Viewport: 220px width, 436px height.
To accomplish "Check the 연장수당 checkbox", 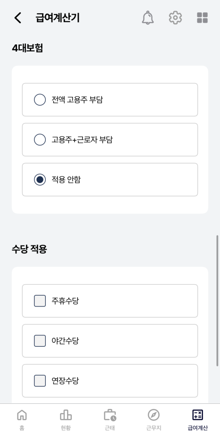I will [40, 381].
